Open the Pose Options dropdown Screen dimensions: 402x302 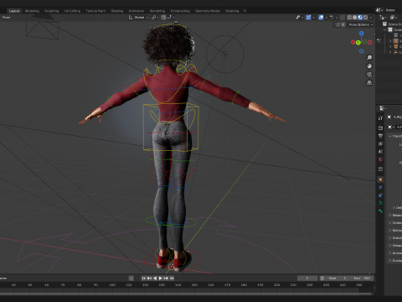(x=361, y=24)
